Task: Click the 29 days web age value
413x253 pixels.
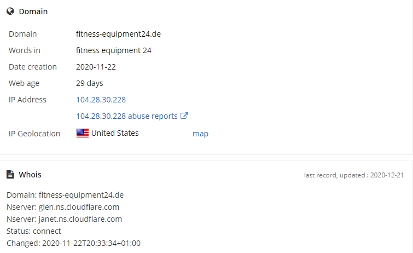Action: coord(90,83)
